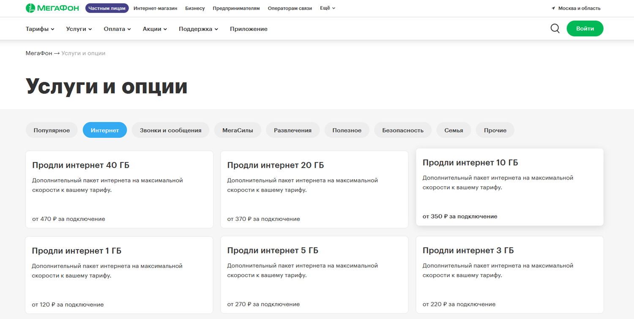The height and width of the screenshot is (319, 634).
Task: Click the MegaFon logo
Action: point(52,8)
